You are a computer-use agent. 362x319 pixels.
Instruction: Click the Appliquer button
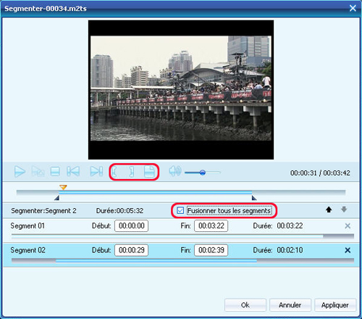pyautogui.click(x=335, y=305)
